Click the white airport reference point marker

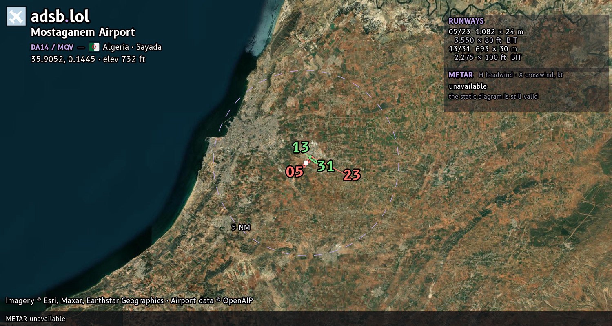[x=306, y=163]
